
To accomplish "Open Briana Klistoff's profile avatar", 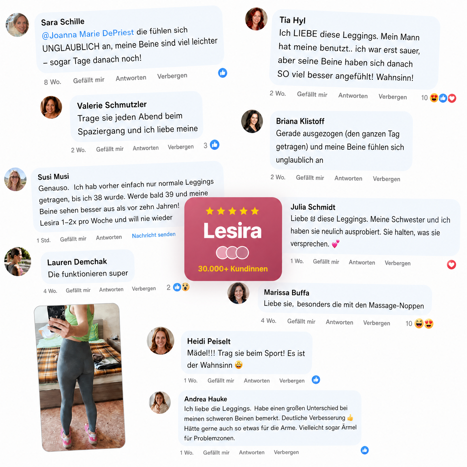I will coord(252,121).
